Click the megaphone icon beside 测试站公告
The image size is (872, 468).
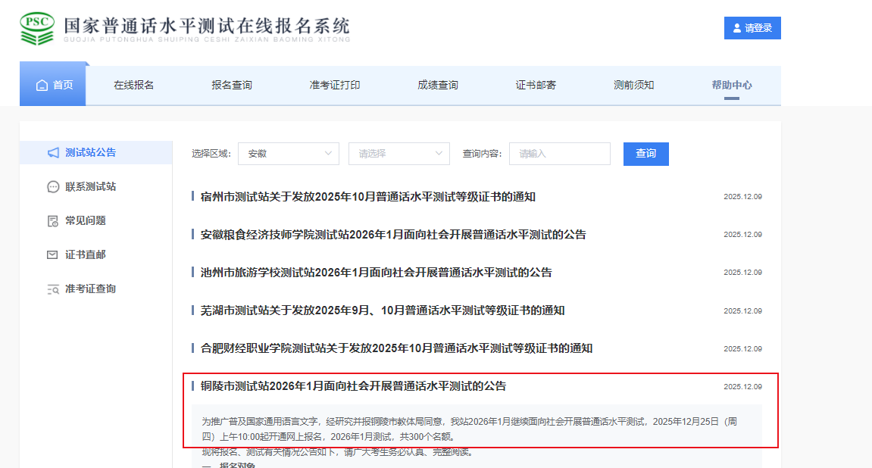point(53,153)
